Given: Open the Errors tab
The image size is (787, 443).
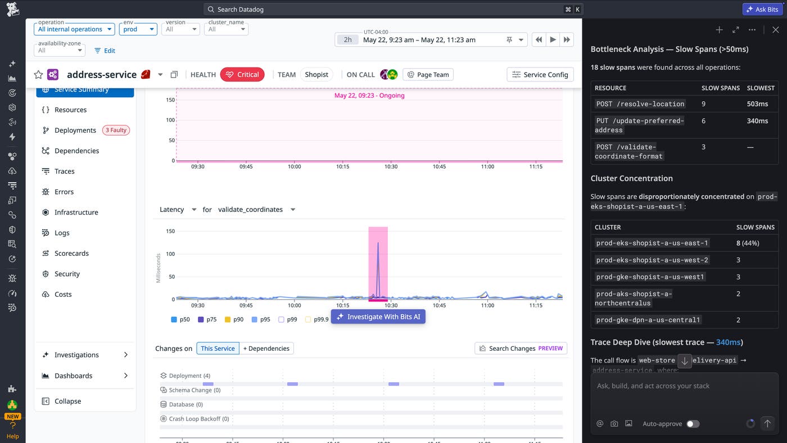Looking at the screenshot, I should coord(85,192).
